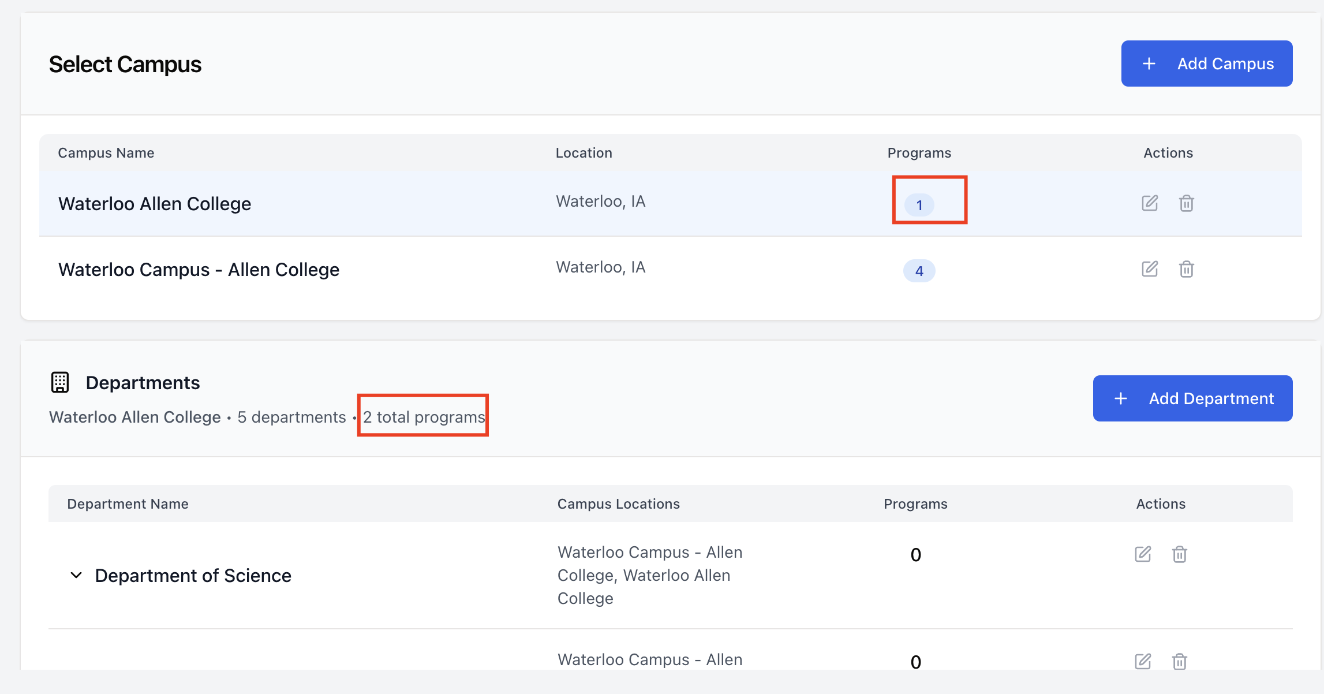Screen dimensions: 1324x694
Task: Click the programs badge showing 1
Action: [919, 205]
